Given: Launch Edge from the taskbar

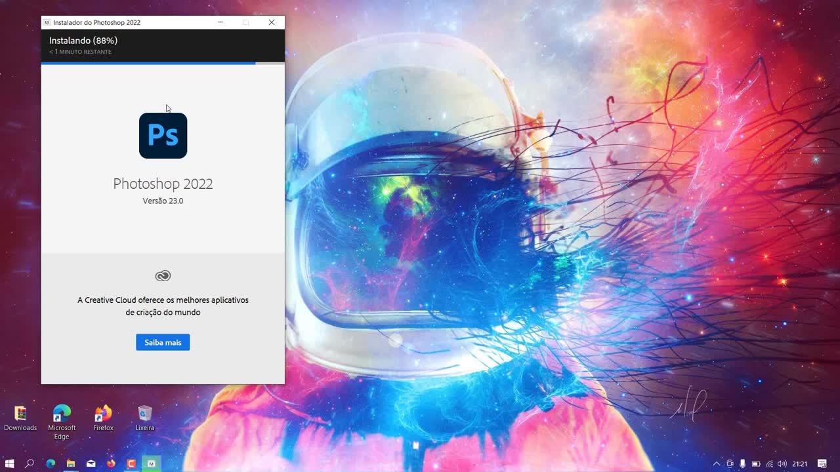Looking at the screenshot, I should (x=51, y=463).
